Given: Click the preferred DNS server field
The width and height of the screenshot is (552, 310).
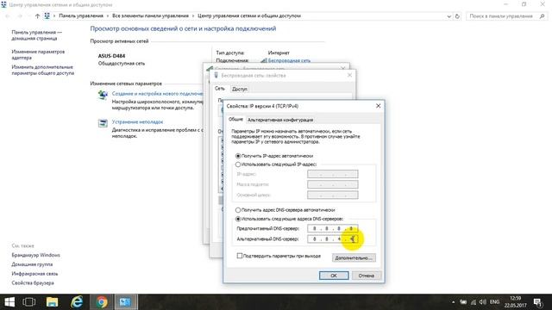Looking at the screenshot, I should coord(333,228).
